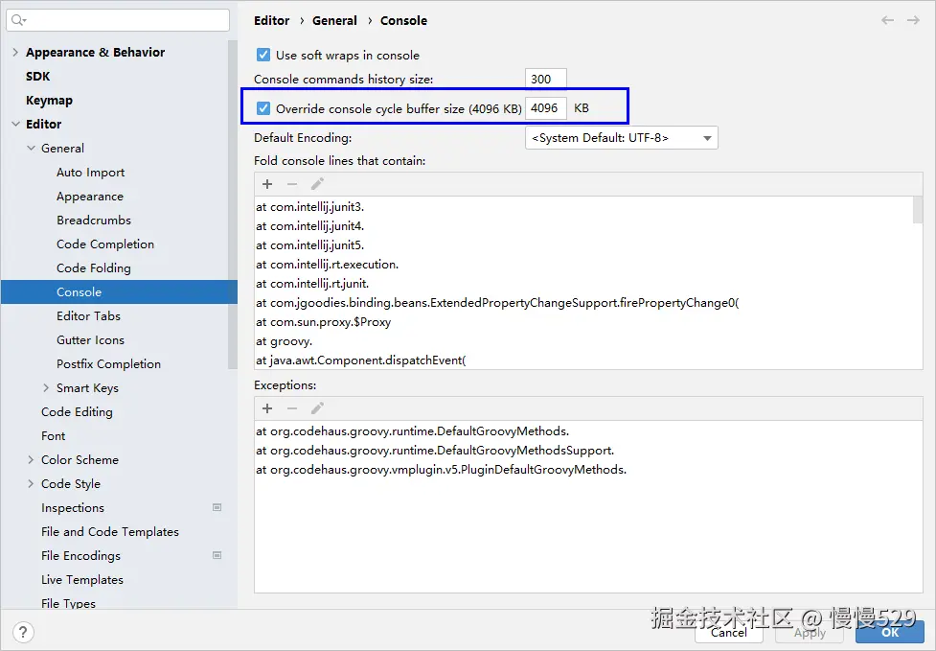This screenshot has height=651, width=936.
Task: Click the Cancel button
Action: [728, 632]
